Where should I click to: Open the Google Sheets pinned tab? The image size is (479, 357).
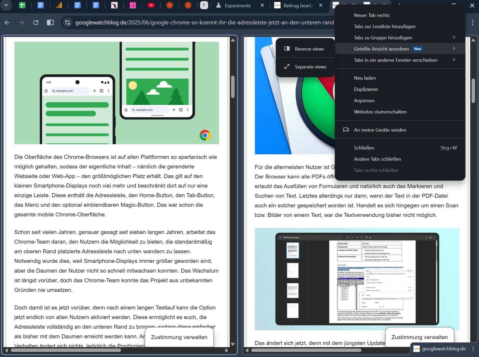pos(22,5)
